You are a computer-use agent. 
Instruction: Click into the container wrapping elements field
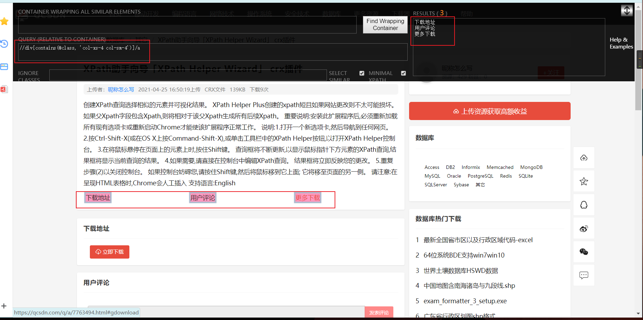click(x=187, y=25)
